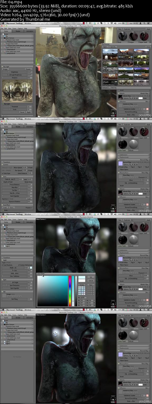Screen dimensions: 152x404
Task: Toggle Move Speed Auto checkbox in the 00:04:02 frame
Action: tap(28, 168)
